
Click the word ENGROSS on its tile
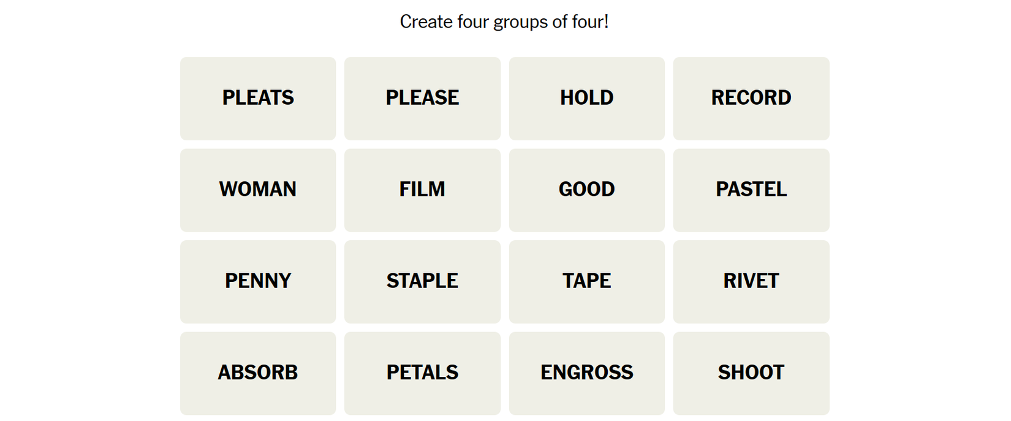(x=586, y=372)
